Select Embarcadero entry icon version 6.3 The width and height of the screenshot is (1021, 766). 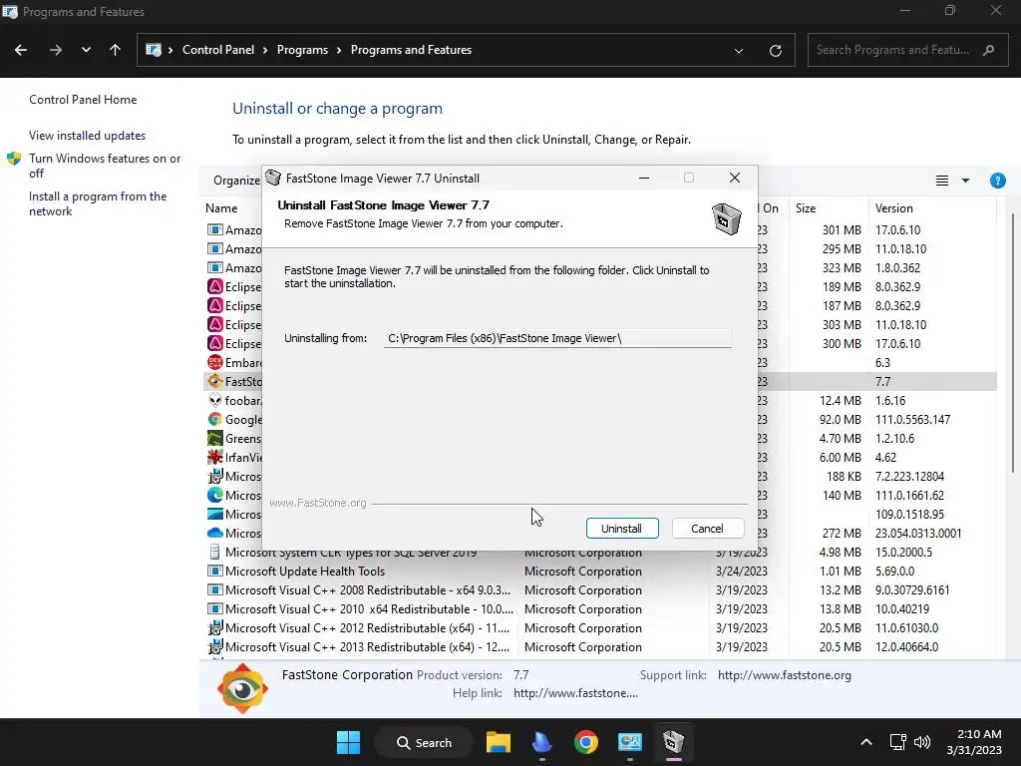(215, 363)
